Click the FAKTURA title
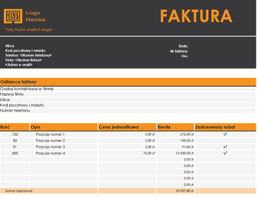258x198 pixels. coord(196,16)
